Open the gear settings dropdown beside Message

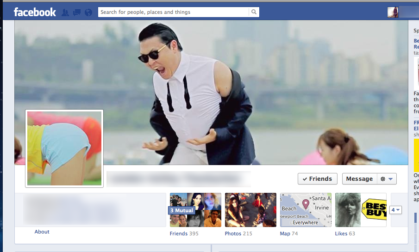pos(386,179)
